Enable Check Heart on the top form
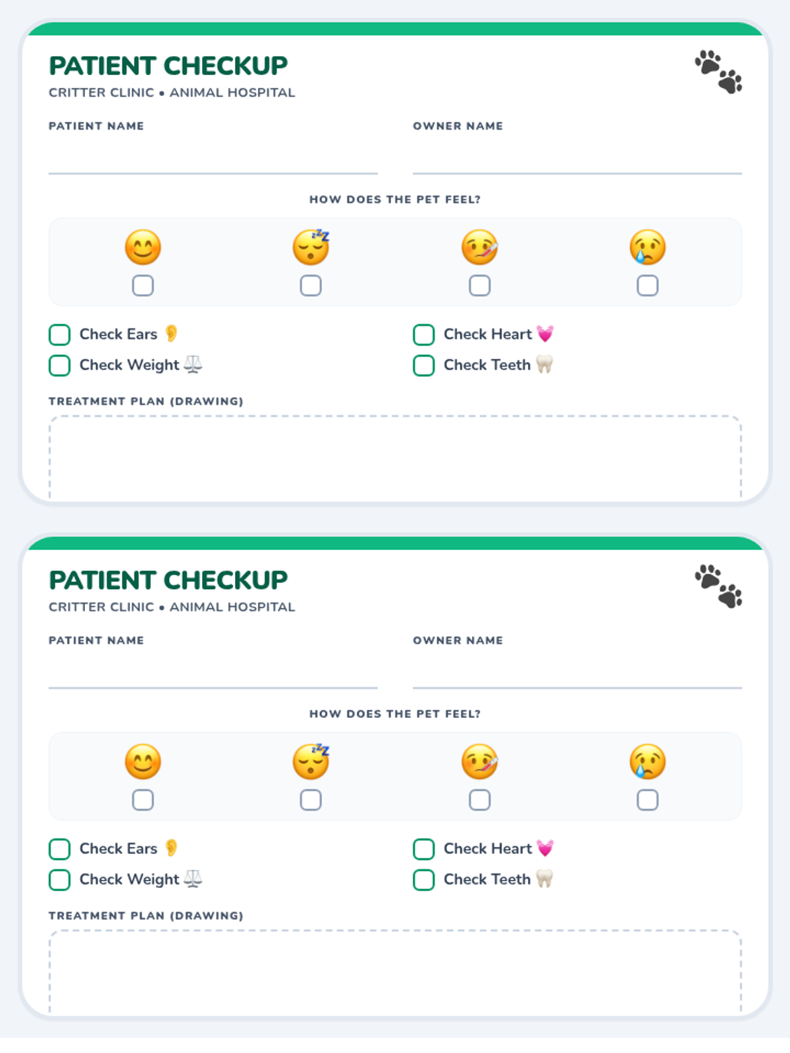 click(424, 334)
